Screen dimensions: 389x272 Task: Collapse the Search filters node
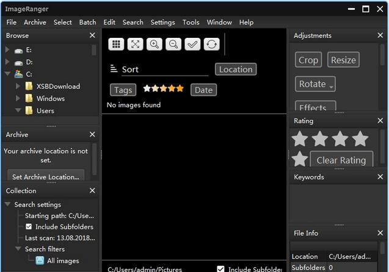[x=18, y=248]
